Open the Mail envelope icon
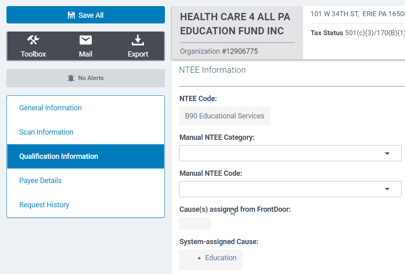 click(86, 40)
